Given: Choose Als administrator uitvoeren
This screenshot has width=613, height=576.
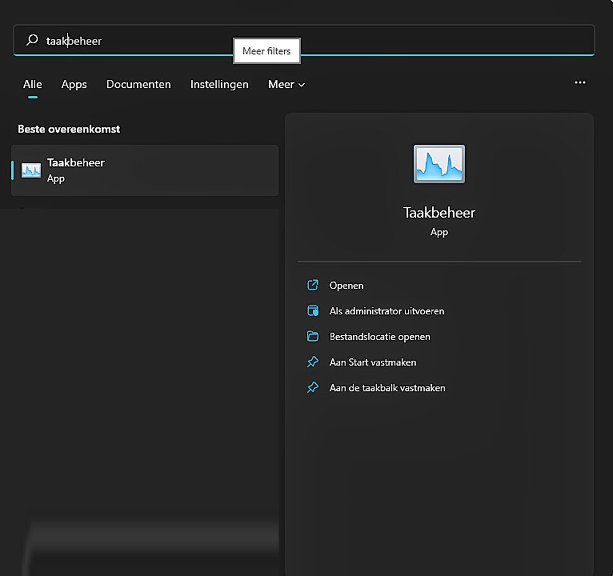Looking at the screenshot, I should pos(386,311).
